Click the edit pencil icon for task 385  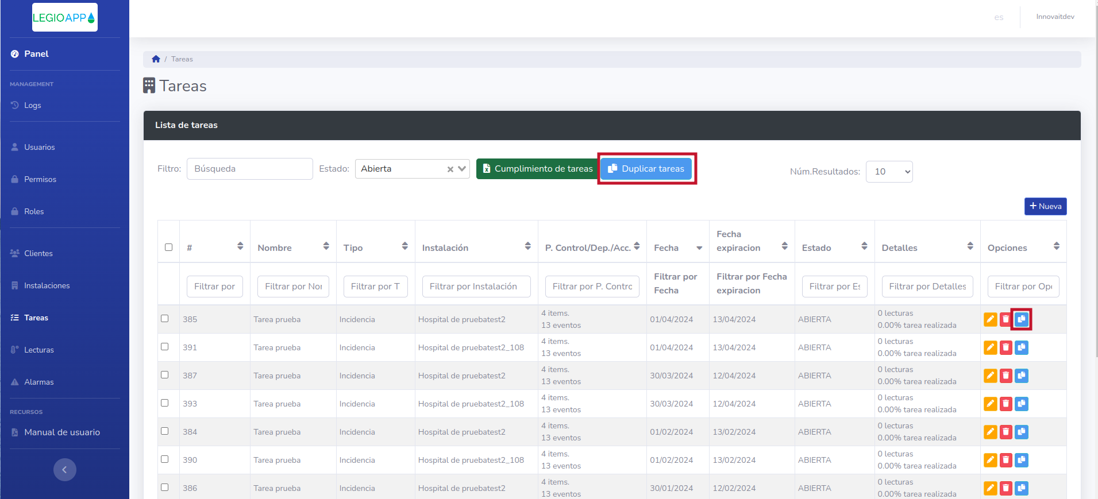coord(990,319)
